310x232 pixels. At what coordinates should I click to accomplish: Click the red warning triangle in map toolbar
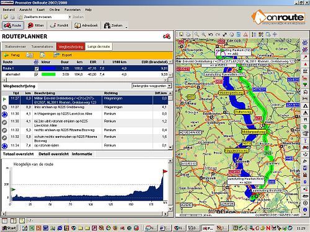click(246, 35)
